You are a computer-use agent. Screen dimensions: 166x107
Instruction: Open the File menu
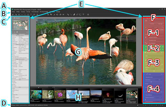click(x=13, y=12)
